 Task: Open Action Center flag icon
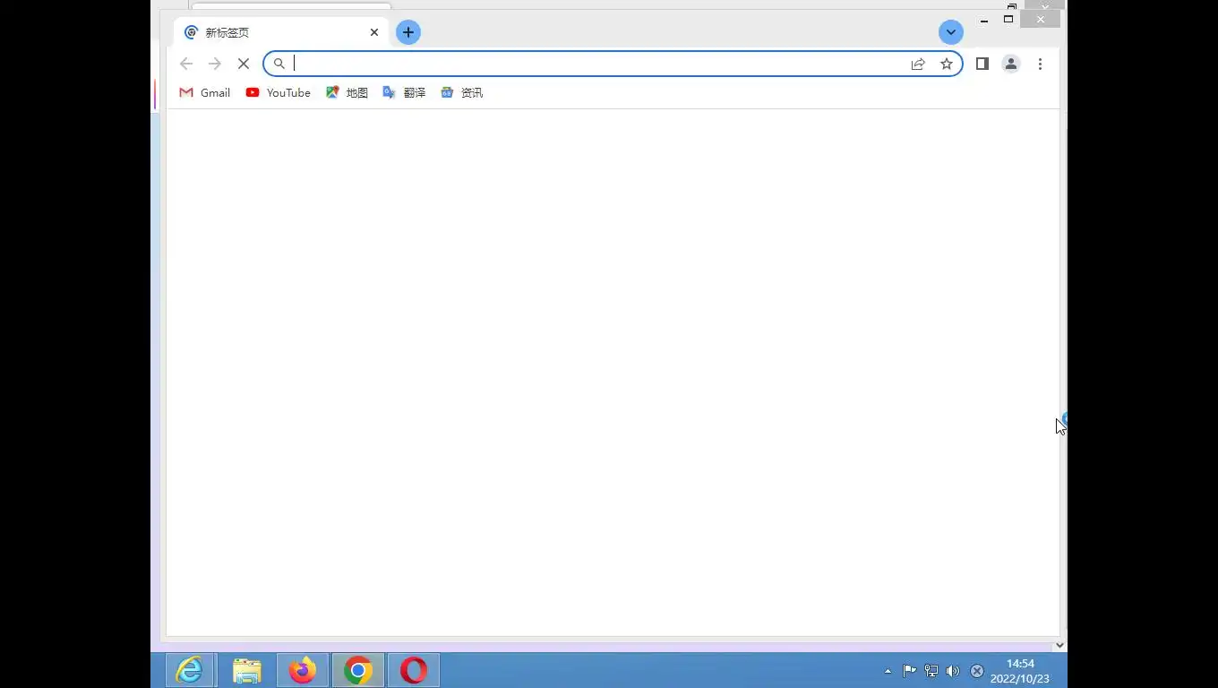pos(909,671)
